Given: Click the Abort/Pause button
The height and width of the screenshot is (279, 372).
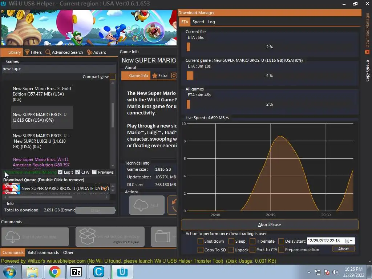Looking at the screenshot, I should coord(270,225).
